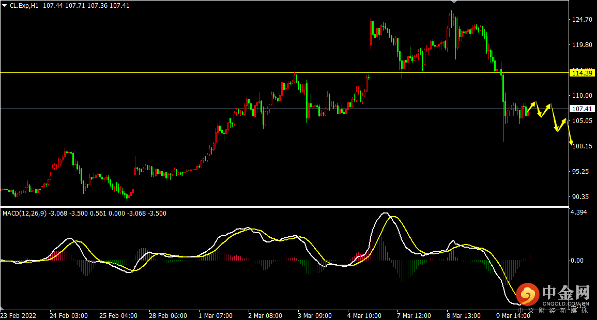Click the 7 Mar 12:00 time label
597x320 pixels.
[414, 316]
